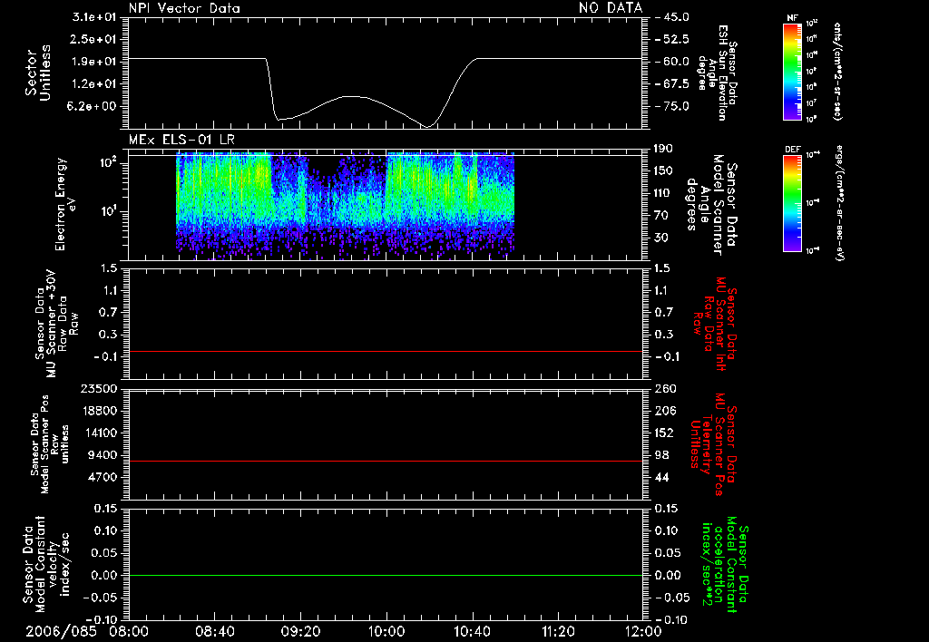This screenshot has width=929, height=642.
Task: Click the red Scanner Pos telemetry line
Action: pos(386,461)
